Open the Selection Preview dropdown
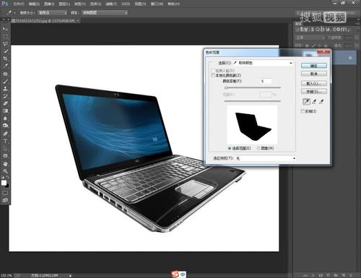The width and height of the screenshot is (361, 278). 266,158
